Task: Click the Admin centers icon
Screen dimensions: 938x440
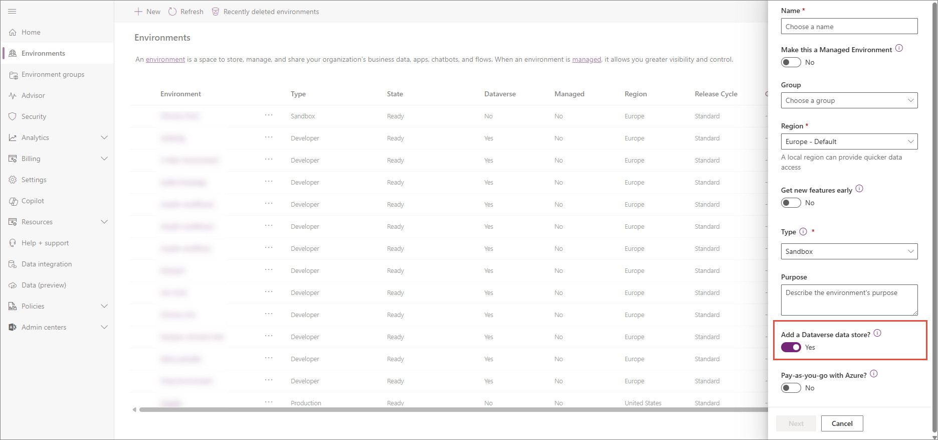Action: (13, 327)
